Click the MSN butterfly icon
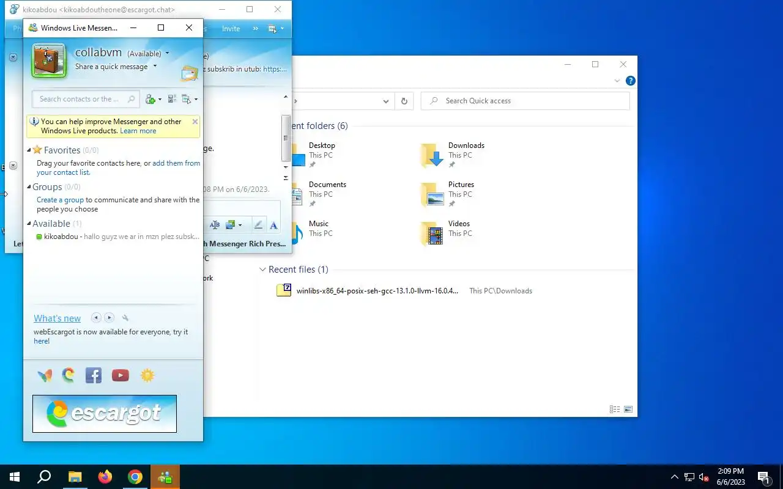The height and width of the screenshot is (489, 783). 45,375
